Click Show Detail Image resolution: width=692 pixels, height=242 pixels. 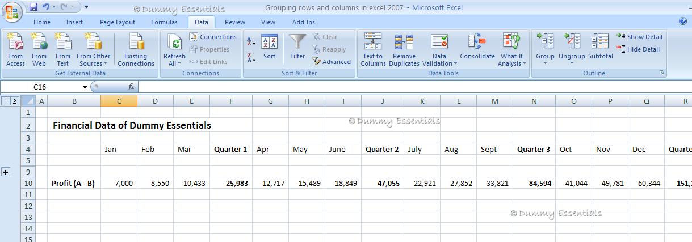[x=640, y=37]
